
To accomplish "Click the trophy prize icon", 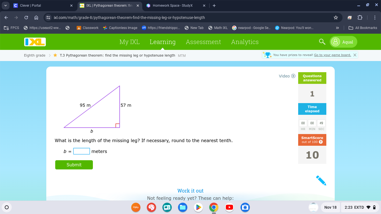I will click(267, 55).
